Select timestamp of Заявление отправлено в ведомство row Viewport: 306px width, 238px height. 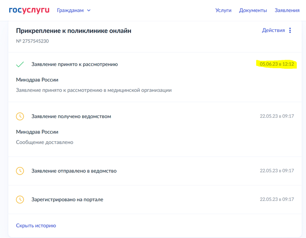[x=277, y=171]
